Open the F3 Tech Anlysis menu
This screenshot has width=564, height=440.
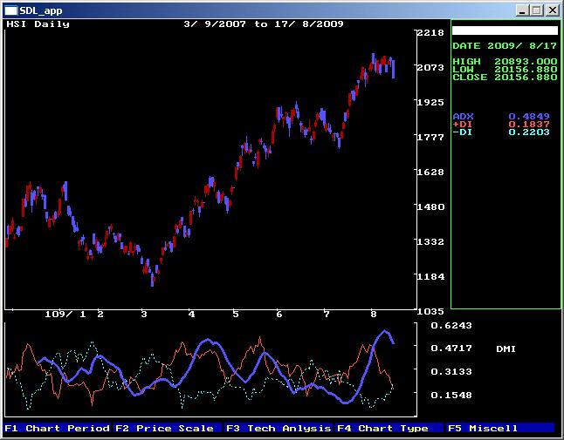click(278, 428)
